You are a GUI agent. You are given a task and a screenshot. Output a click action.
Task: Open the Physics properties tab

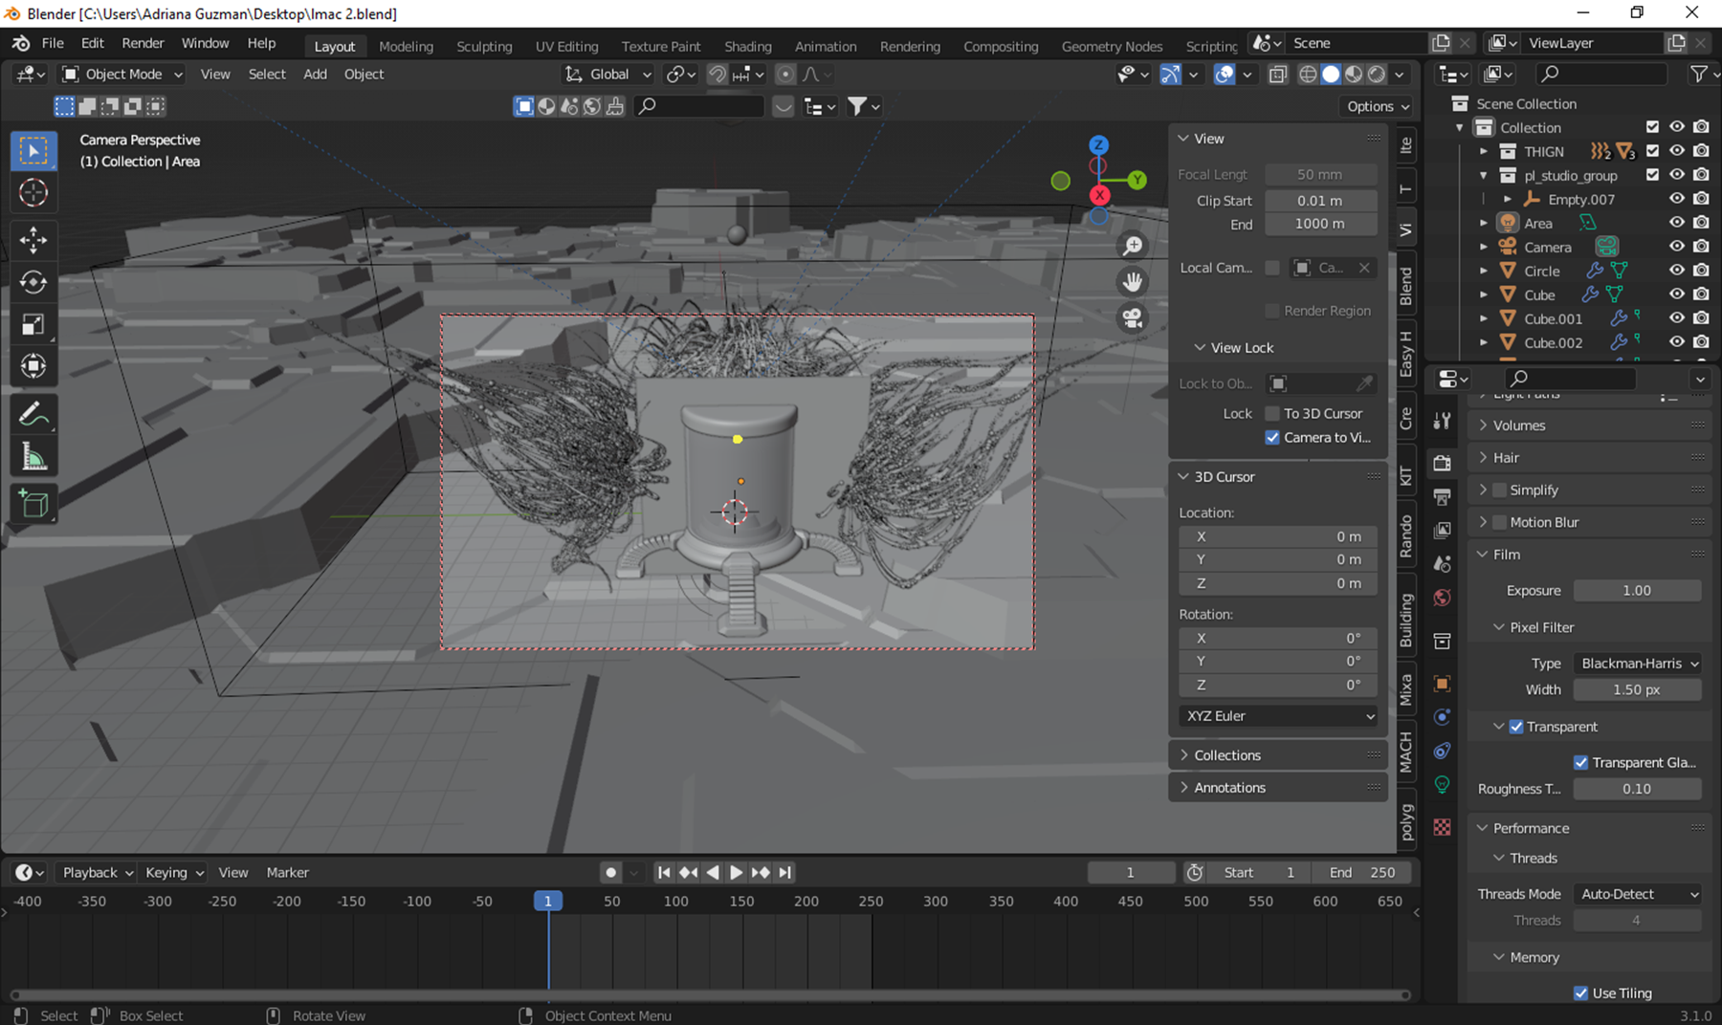1442,717
